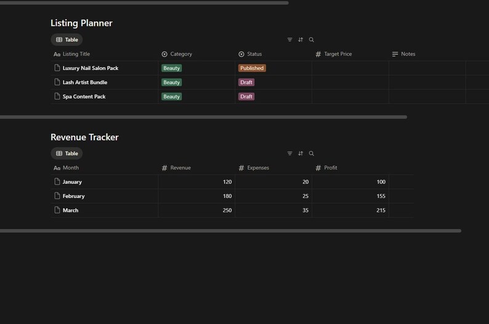Viewport: 489px width, 324px height.
Task: Click Beauty tag for Spa Content Pack
Action: (172, 97)
